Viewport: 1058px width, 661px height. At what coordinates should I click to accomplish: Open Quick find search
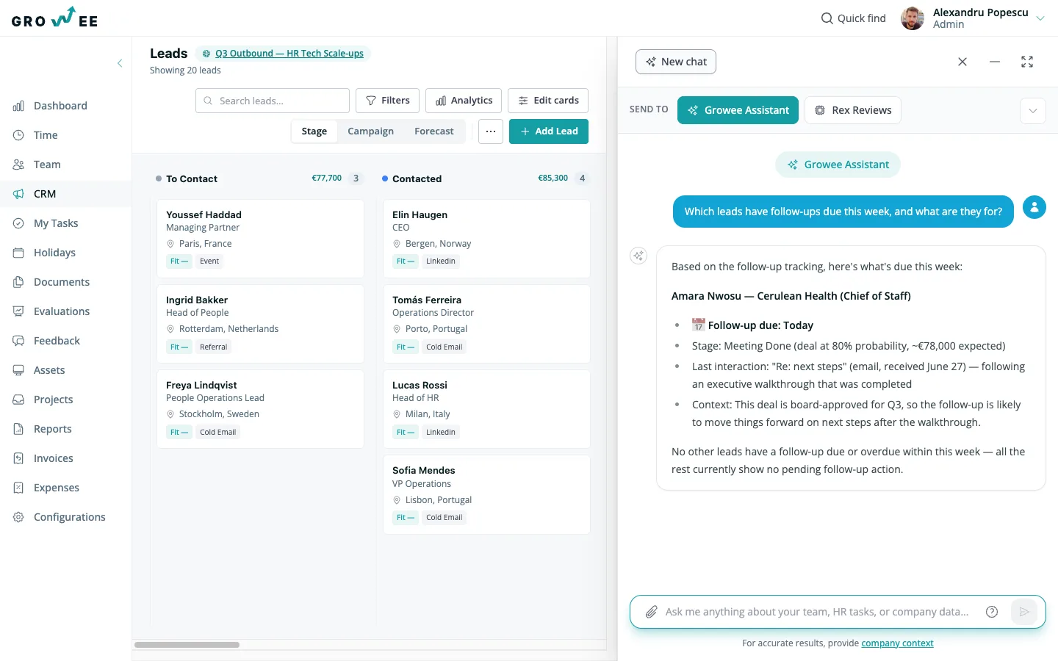853,18
